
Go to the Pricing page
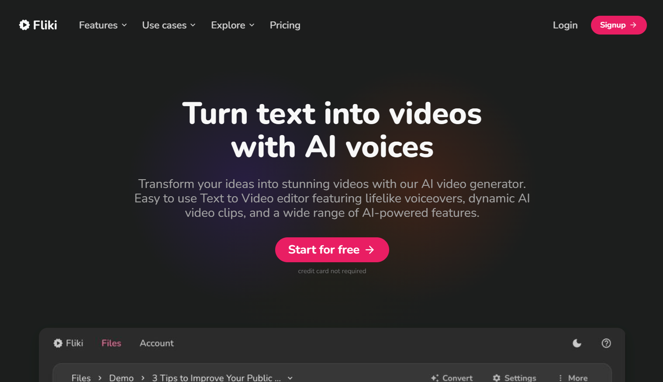click(x=285, y=25)
